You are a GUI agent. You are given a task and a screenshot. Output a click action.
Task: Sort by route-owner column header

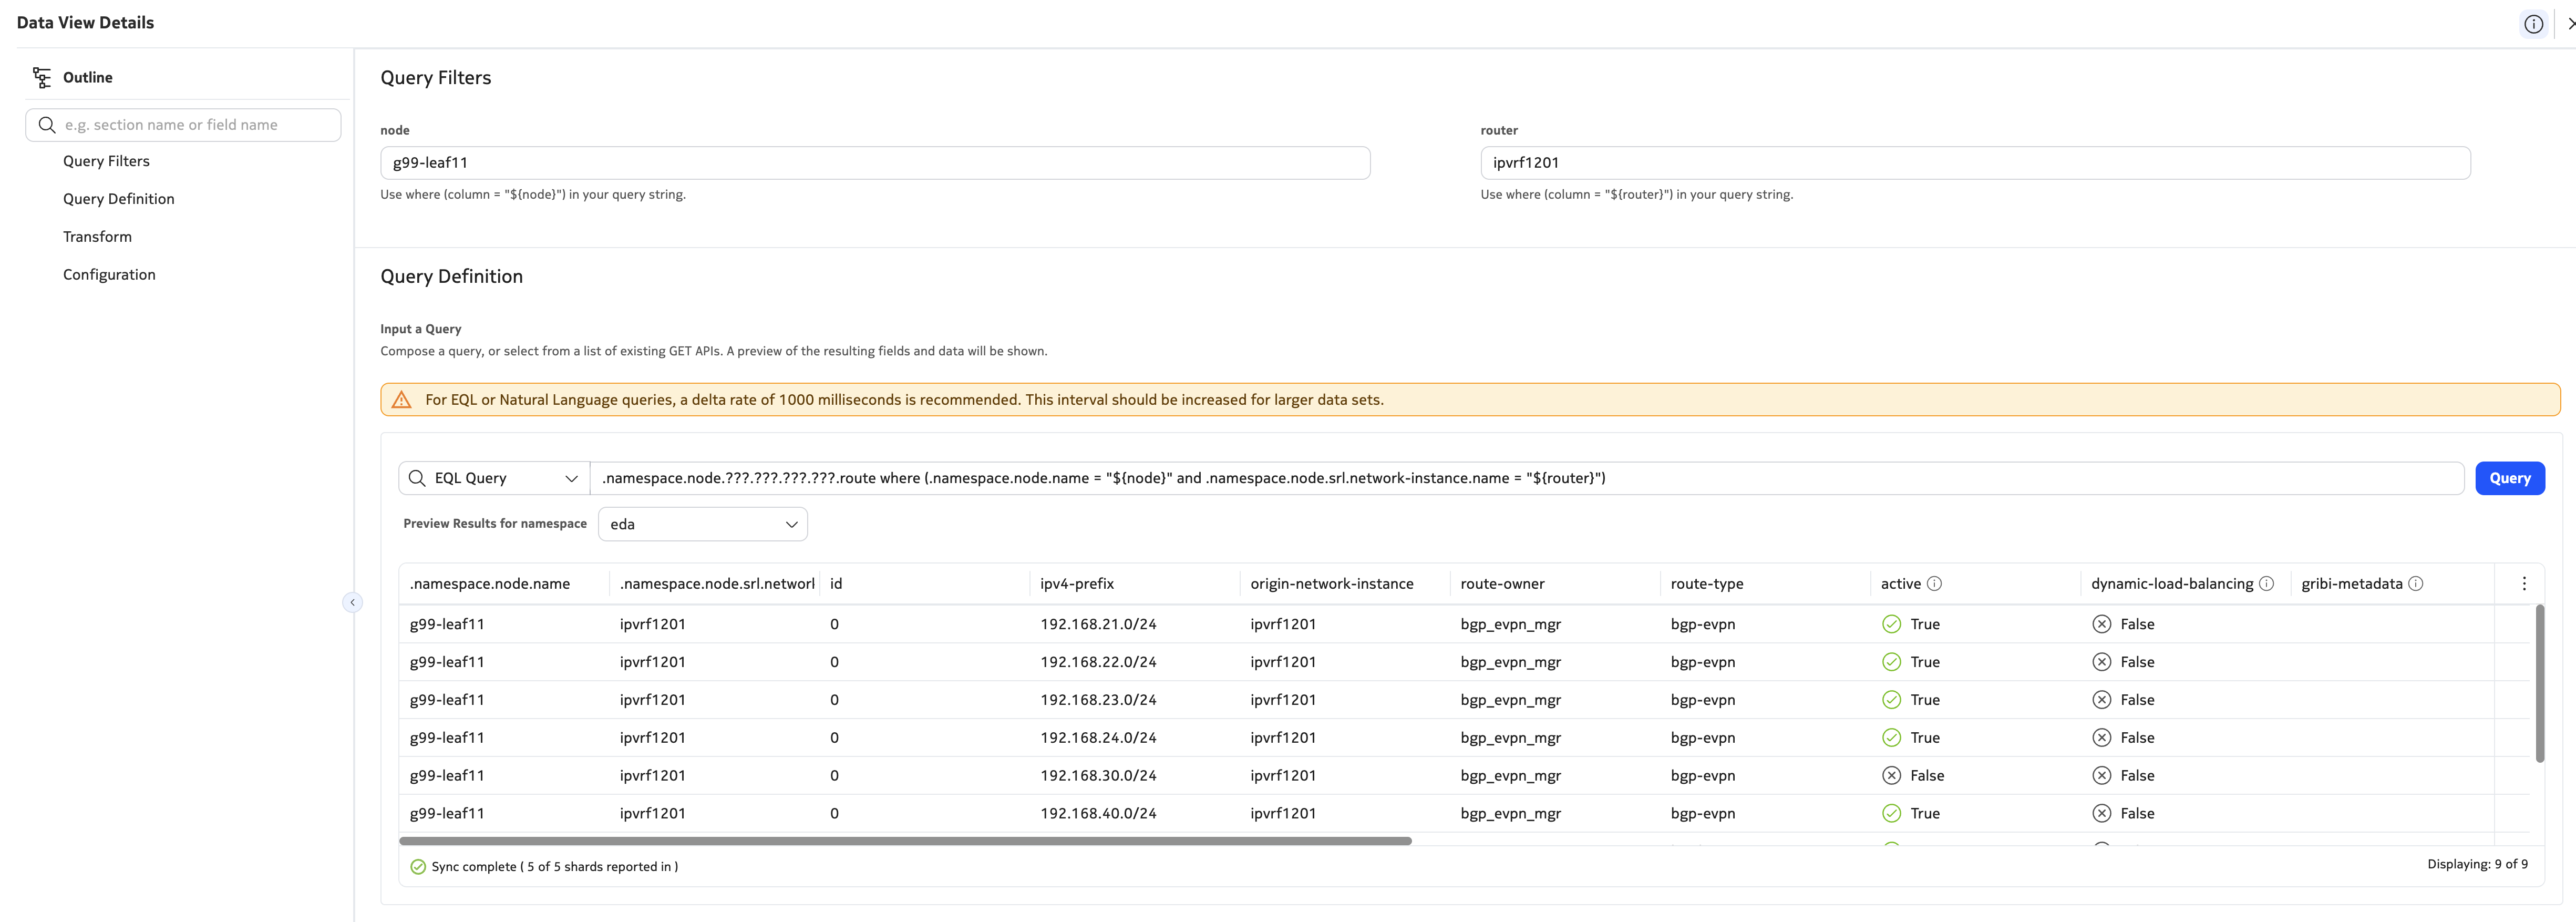[1502, 584]
